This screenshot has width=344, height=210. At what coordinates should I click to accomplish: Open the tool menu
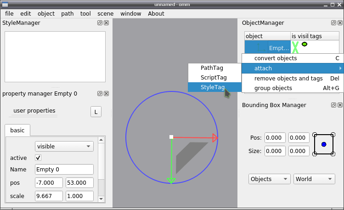[x=85, y=14]
